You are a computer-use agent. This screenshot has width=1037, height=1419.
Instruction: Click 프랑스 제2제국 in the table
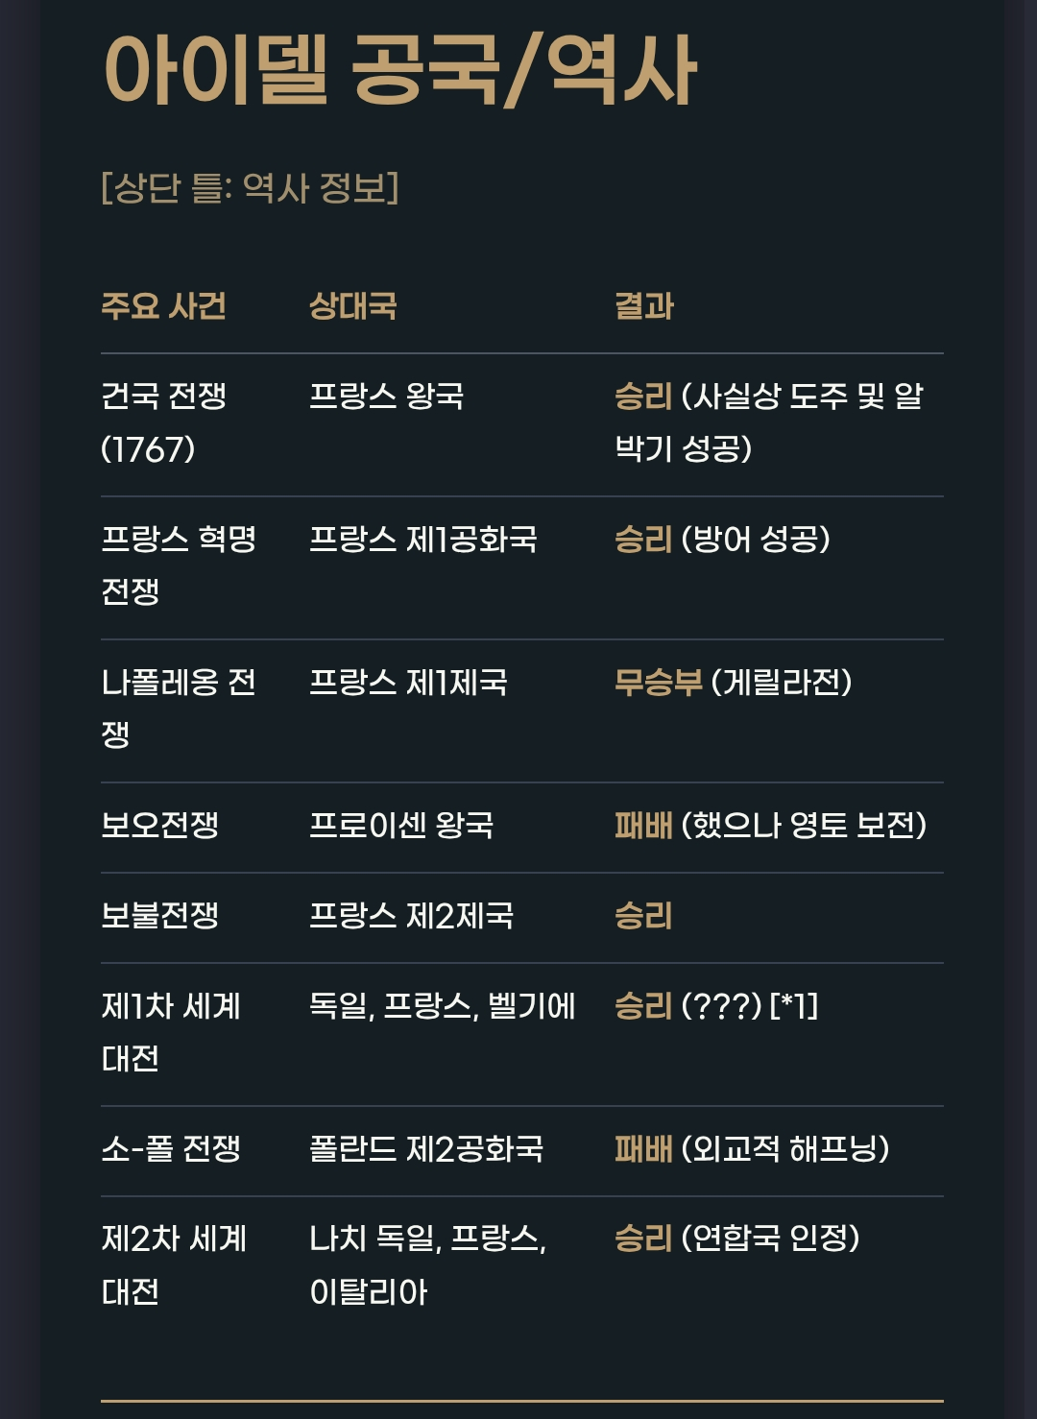(411, 915)
